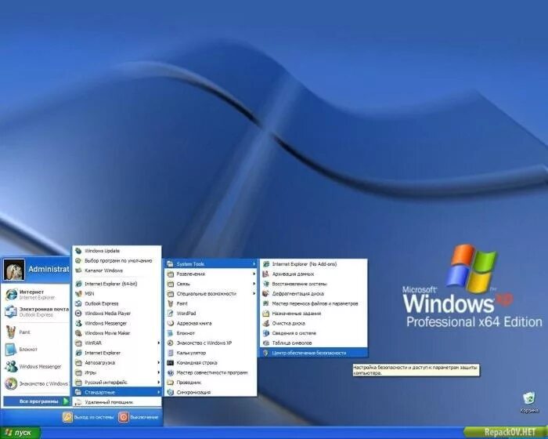Image resolution: width=548 pixels, height=439 pixels.
Task: Expand the Русский интерфейс submenu arrow
Action: pyautogui.click(x=158, y=383)
